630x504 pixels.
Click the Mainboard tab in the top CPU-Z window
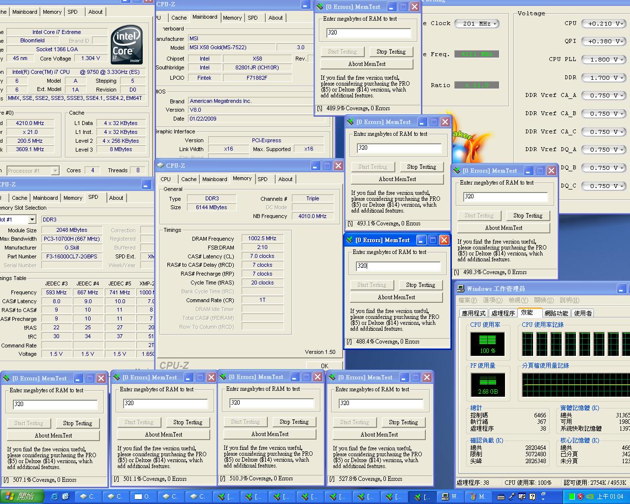coord(205,17)
